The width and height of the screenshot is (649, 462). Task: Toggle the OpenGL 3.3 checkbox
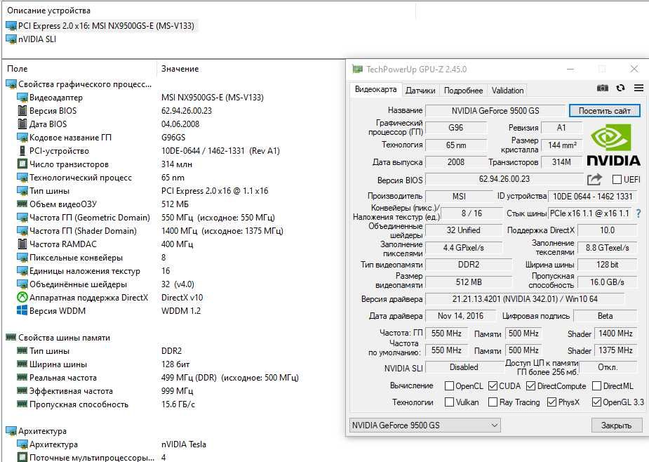596,402
